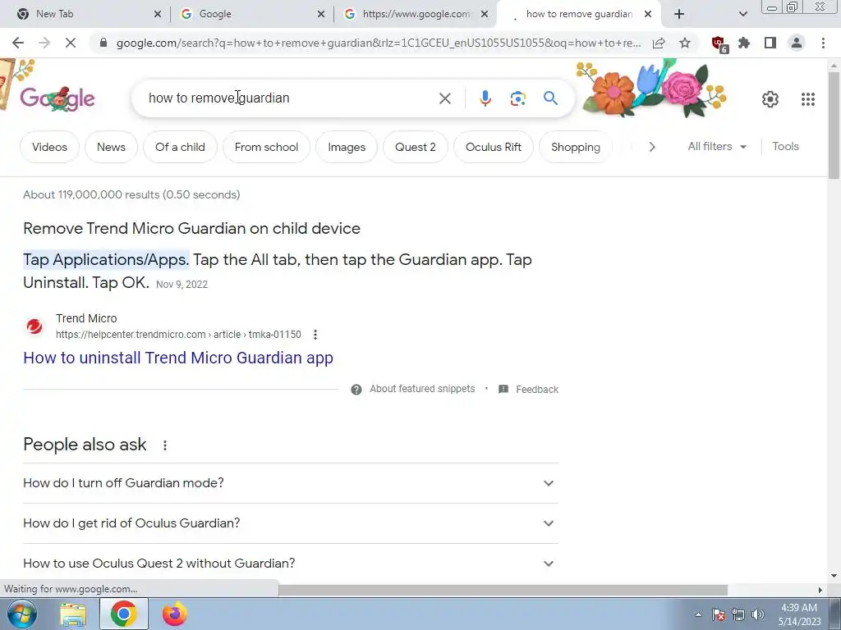Click the address bar URL
The height and width of the screenshot is (630, 841).
[x=378, y=43]
